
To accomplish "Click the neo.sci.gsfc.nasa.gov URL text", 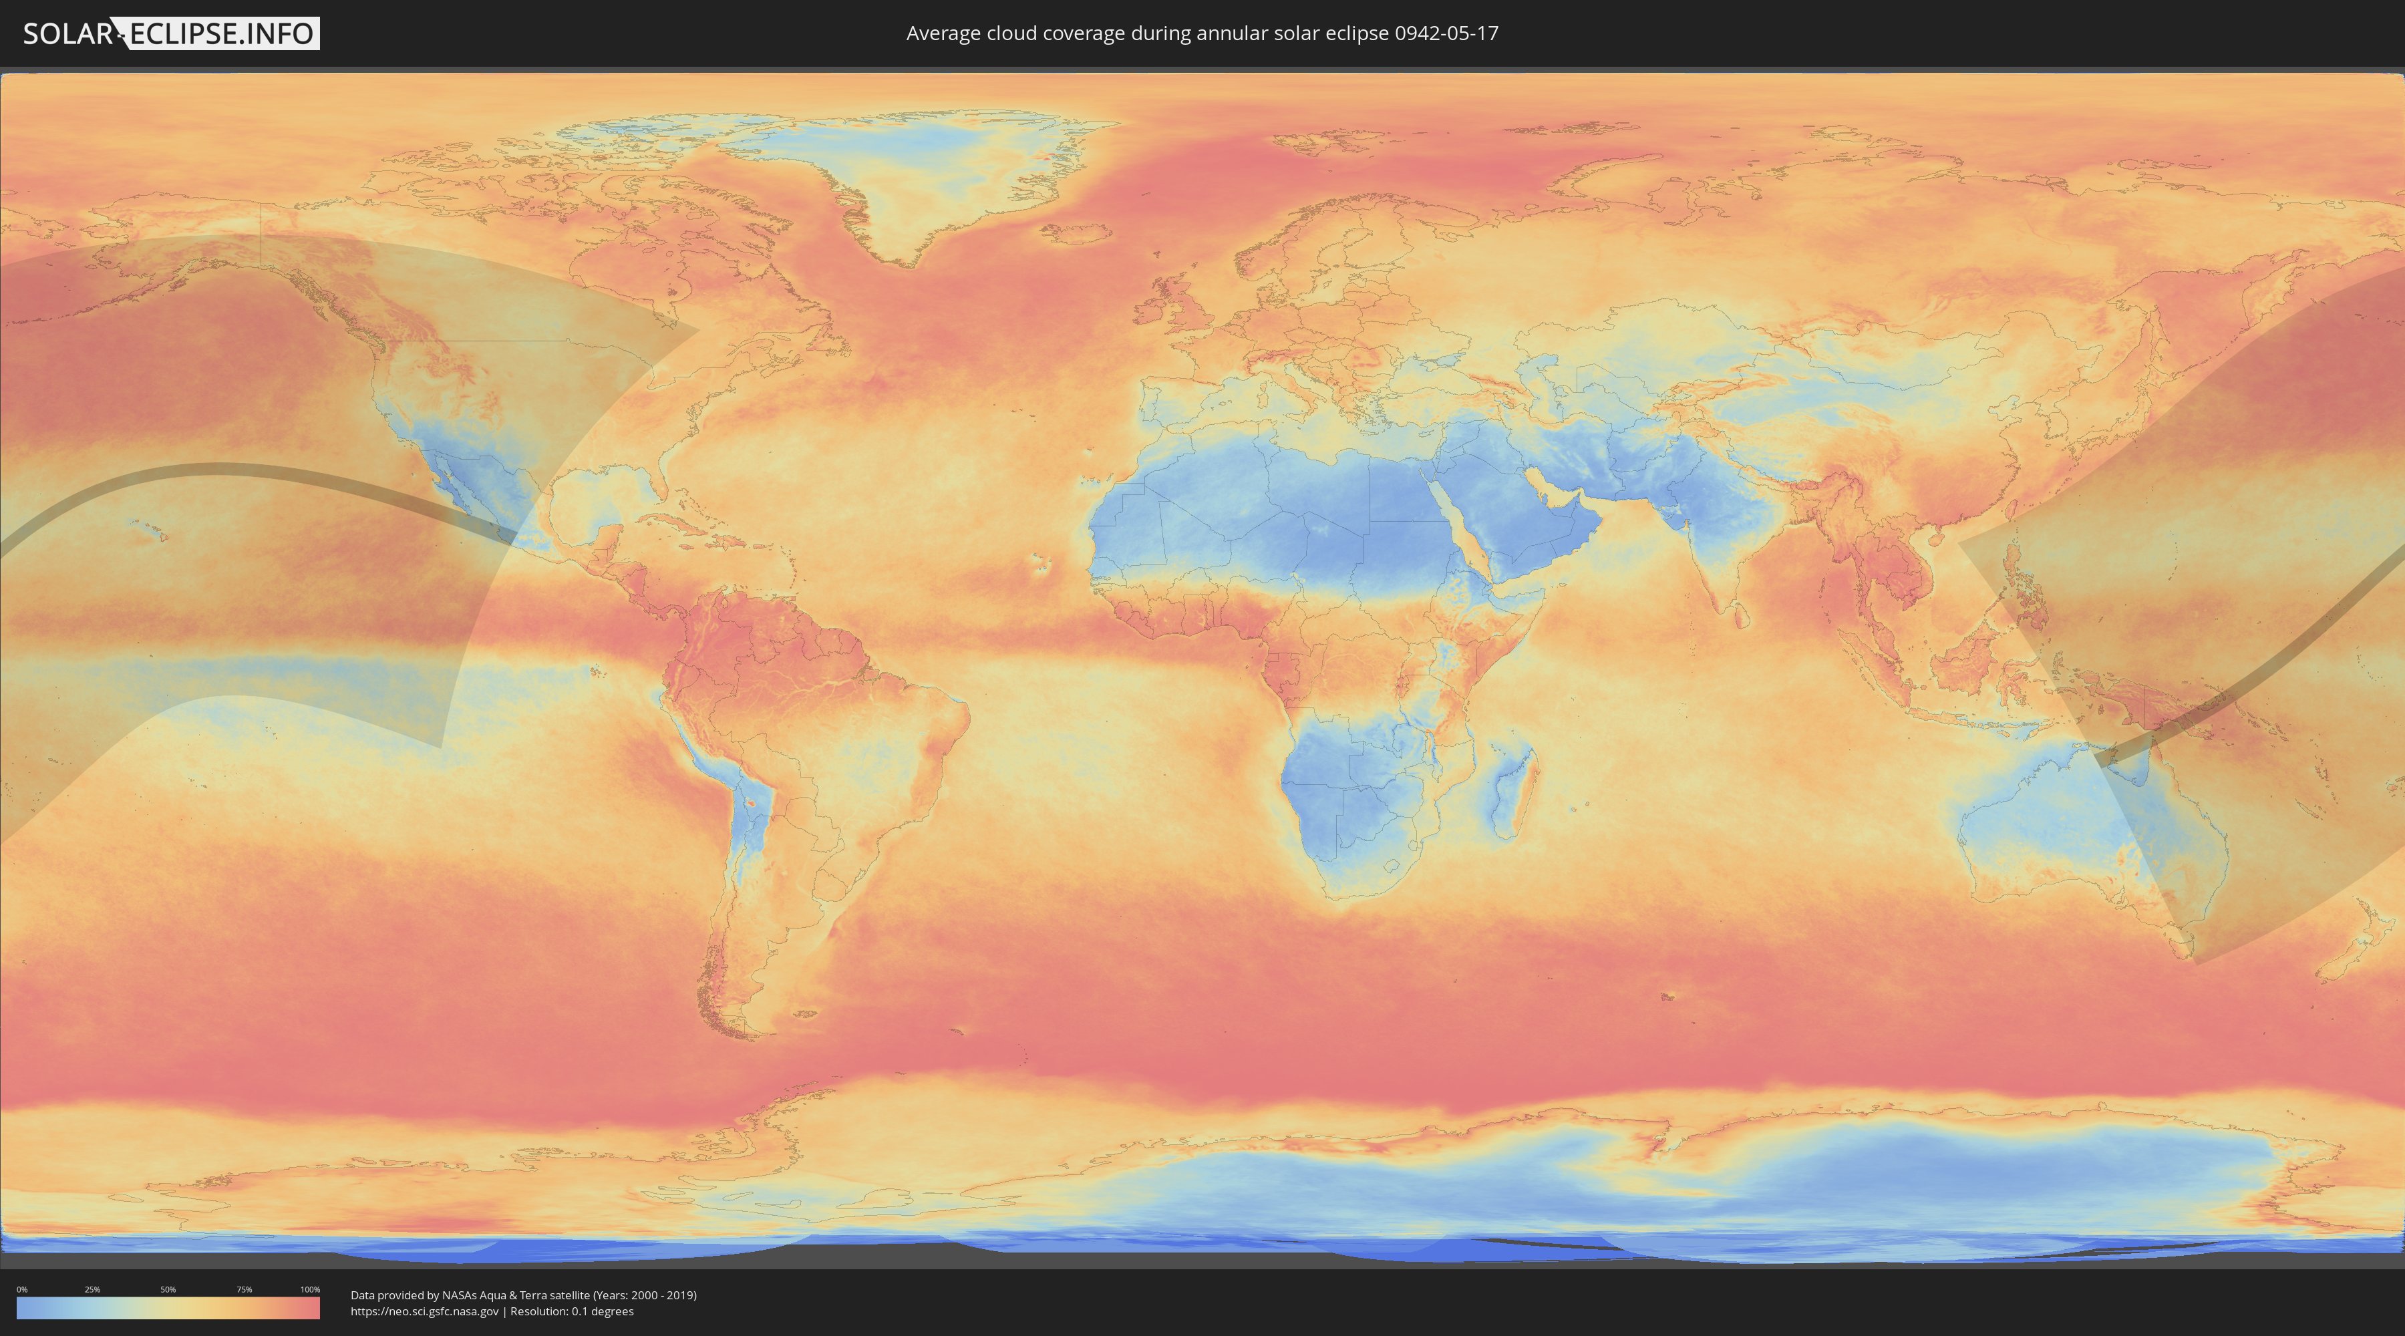I will coord(425,1312).
